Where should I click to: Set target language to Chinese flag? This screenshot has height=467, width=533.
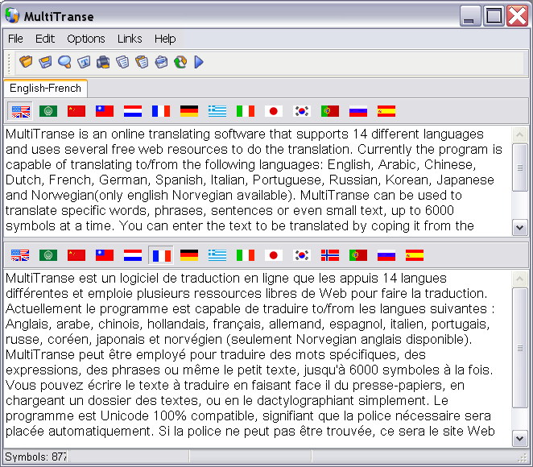click(76, 255)
